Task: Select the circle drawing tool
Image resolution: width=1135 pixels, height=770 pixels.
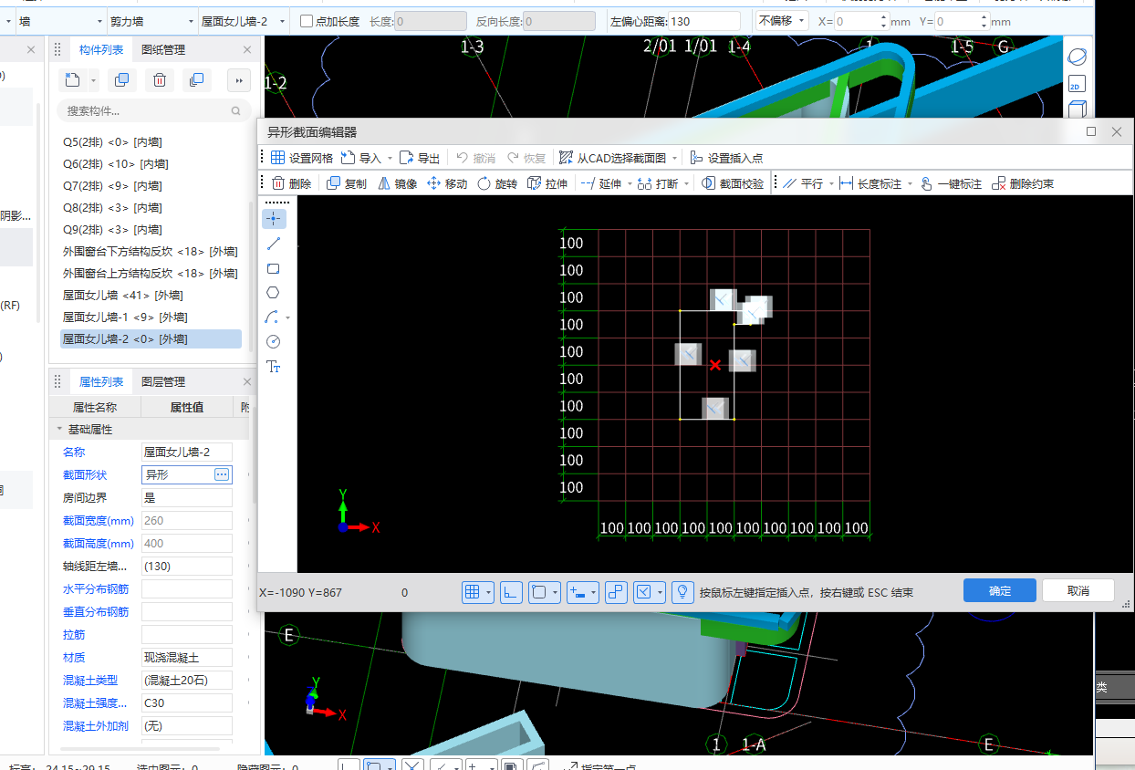Action: [274, 341]
